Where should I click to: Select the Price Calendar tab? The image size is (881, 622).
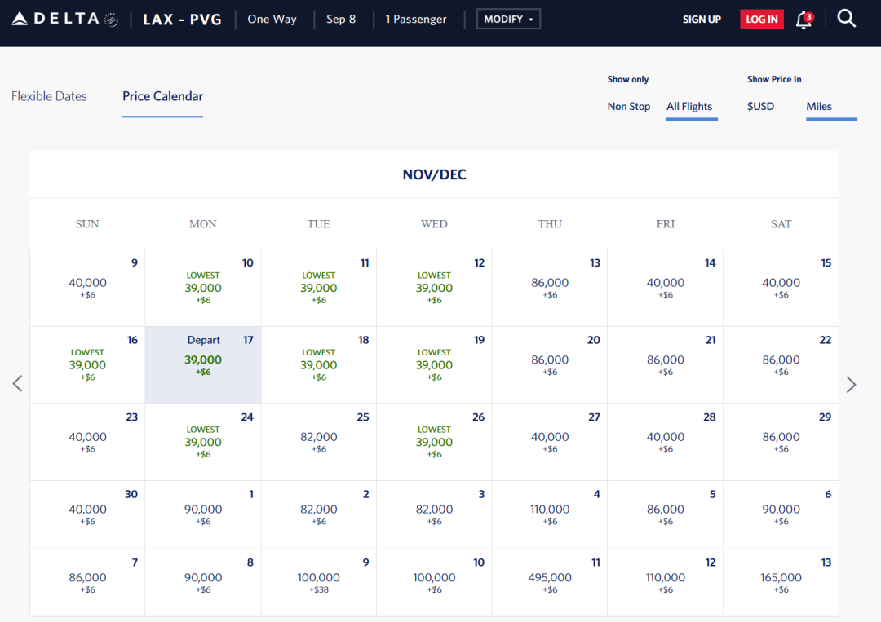[162, 96]
